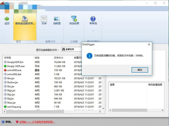Select Simply HDR.exe file row

point(53,66)
